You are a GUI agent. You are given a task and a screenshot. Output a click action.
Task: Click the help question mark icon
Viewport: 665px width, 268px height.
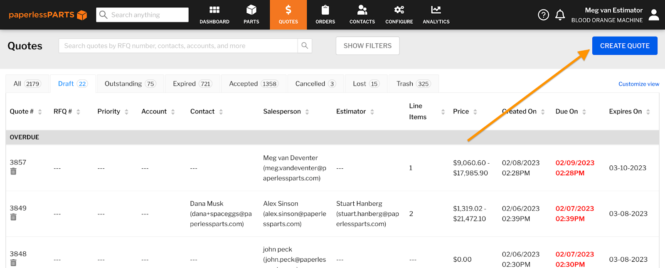point(543,15)
